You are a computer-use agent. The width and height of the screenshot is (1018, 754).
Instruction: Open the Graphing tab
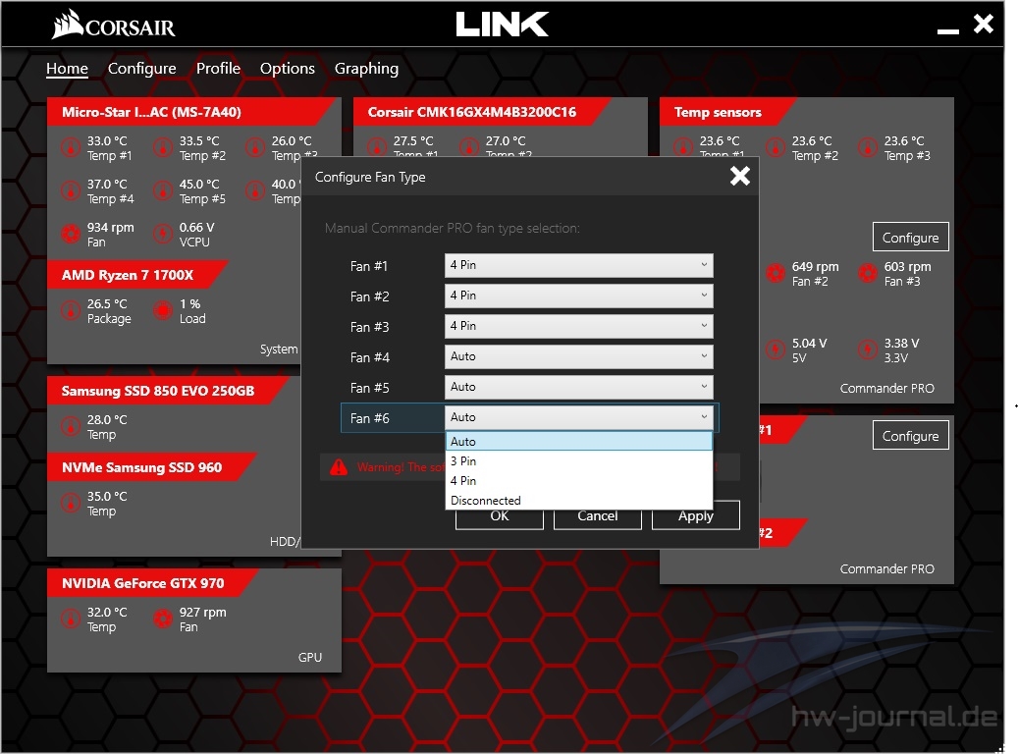click(x=366, y=68)
